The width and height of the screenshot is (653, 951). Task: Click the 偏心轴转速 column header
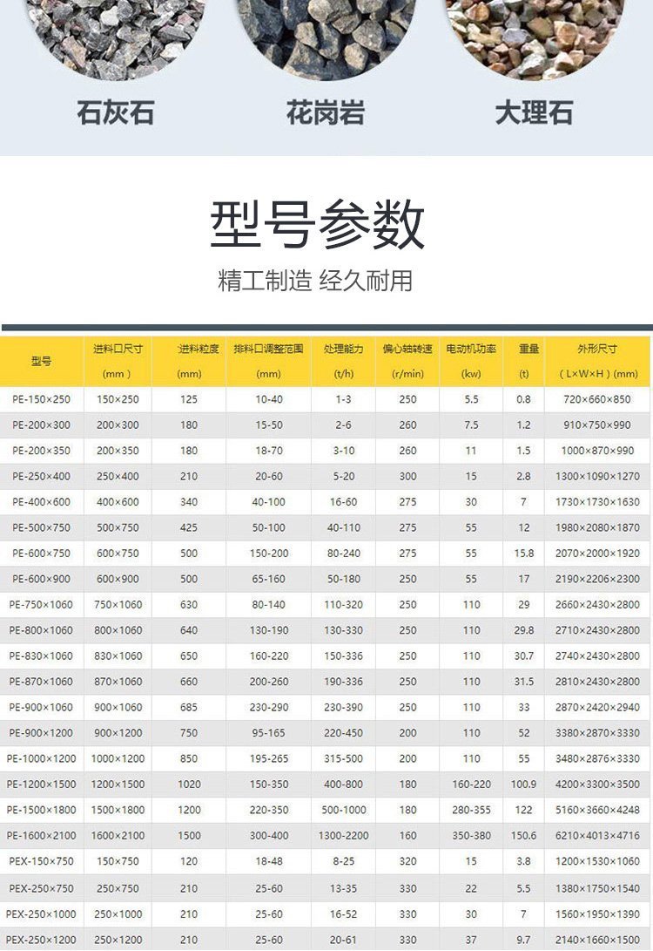(x=407, y=349)
